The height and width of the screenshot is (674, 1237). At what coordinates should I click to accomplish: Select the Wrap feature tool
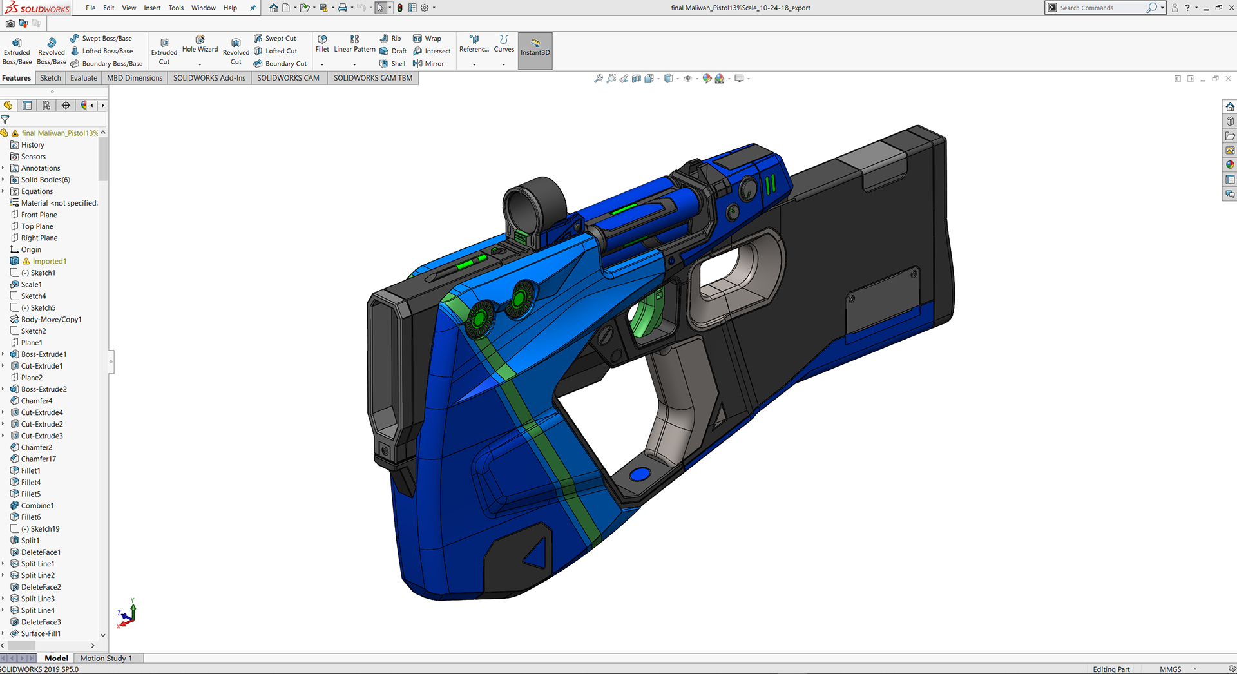click(427, 39)
